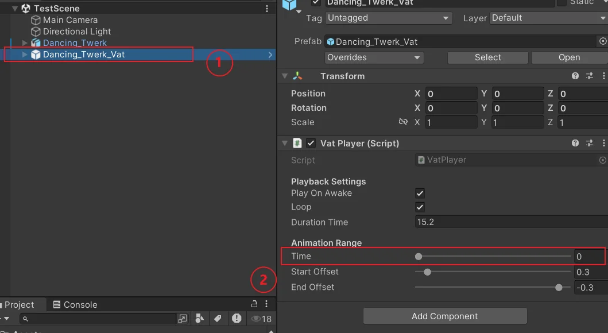Toggle Play On Awake checkbox
The height and width of the screenshot is (333, 608).
click(x=420, y=193)
